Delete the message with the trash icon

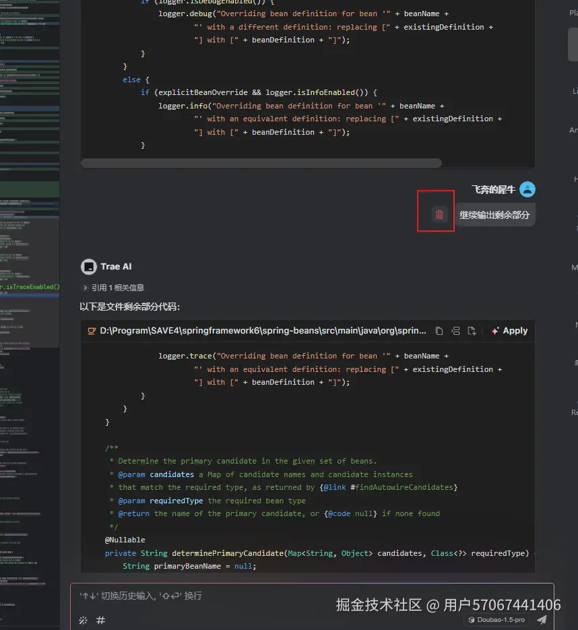pos(439,214)
